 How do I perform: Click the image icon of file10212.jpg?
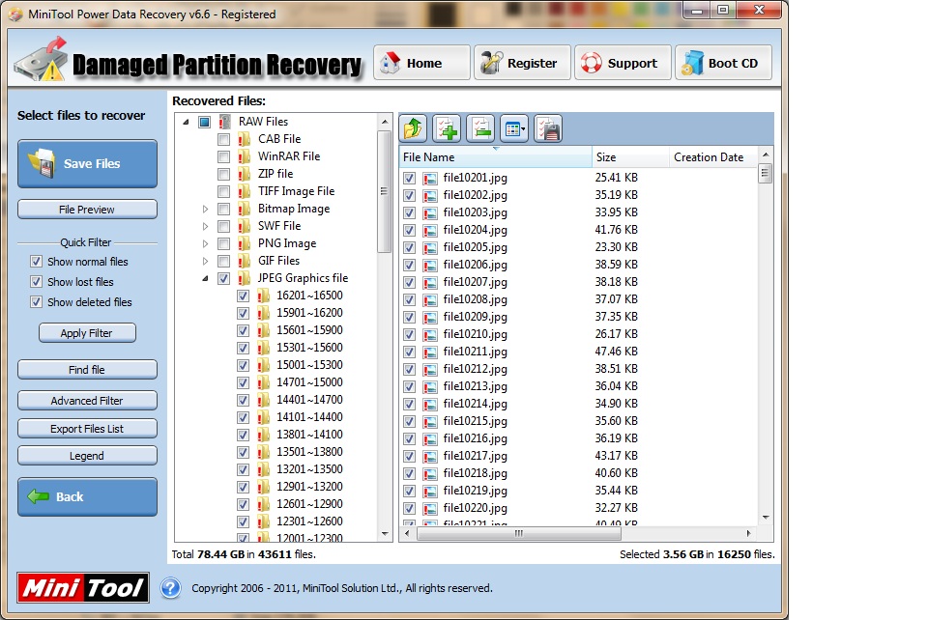(430, 370)
